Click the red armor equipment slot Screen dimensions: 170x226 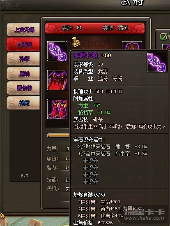[57, 80]
